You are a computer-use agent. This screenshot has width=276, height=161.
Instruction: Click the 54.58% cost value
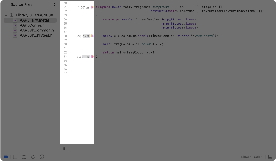[x=83, y=57]
